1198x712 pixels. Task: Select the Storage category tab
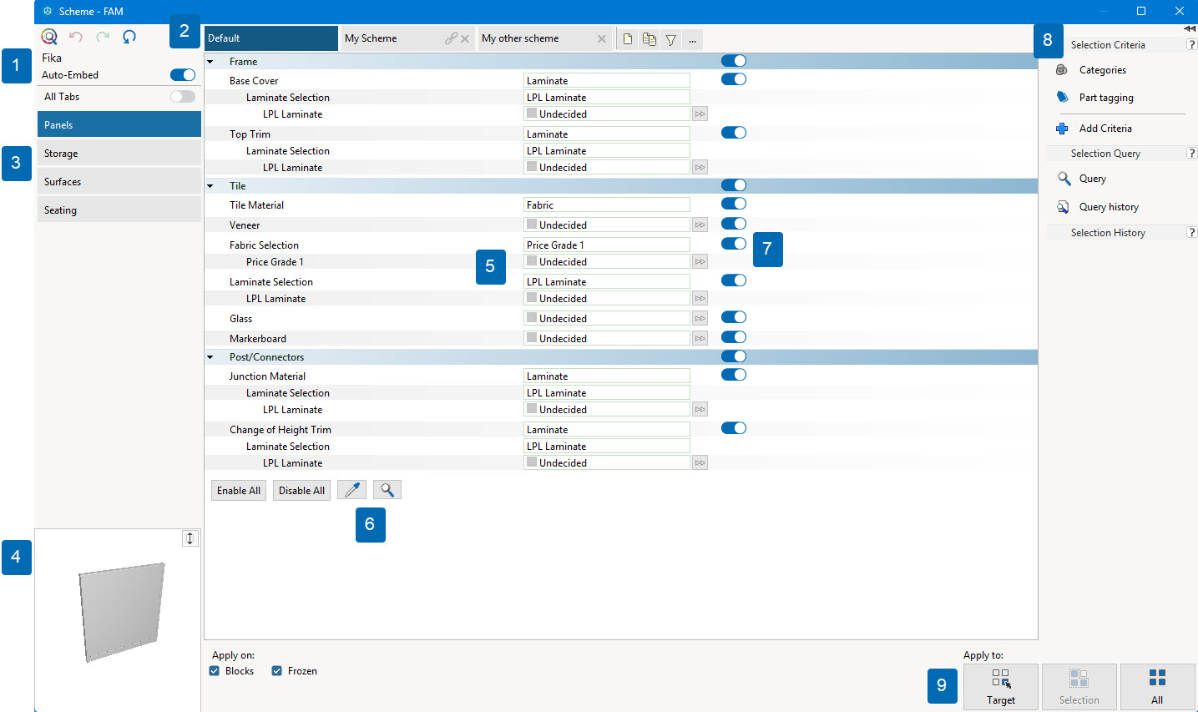coord(119,153)
